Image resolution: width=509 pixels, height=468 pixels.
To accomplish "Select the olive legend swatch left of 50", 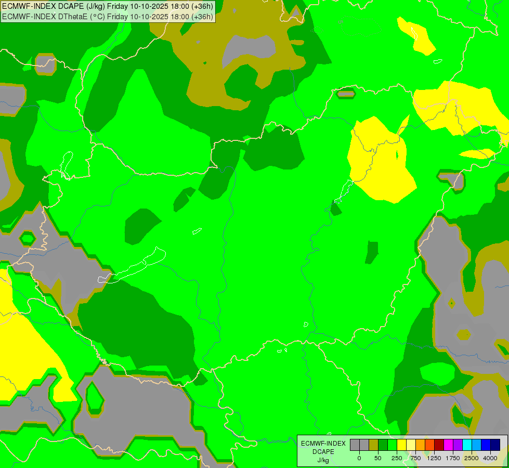I will 374,445.
